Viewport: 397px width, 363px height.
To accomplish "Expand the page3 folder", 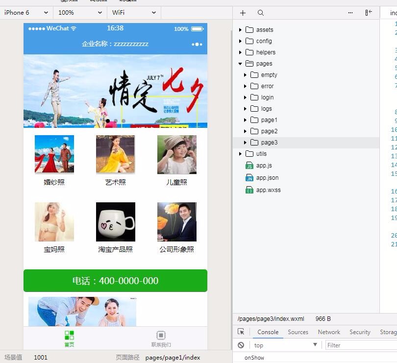I will coord(245,142).
